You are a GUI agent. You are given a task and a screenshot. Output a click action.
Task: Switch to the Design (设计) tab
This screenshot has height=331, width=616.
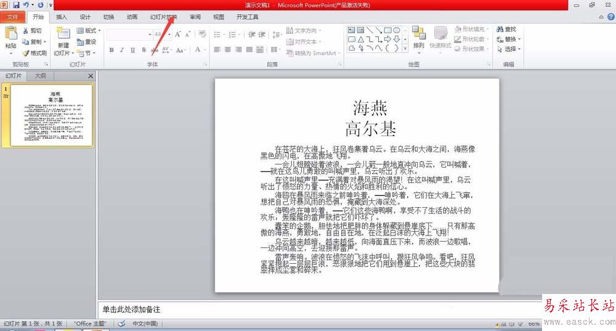click(x=85, y=17)
